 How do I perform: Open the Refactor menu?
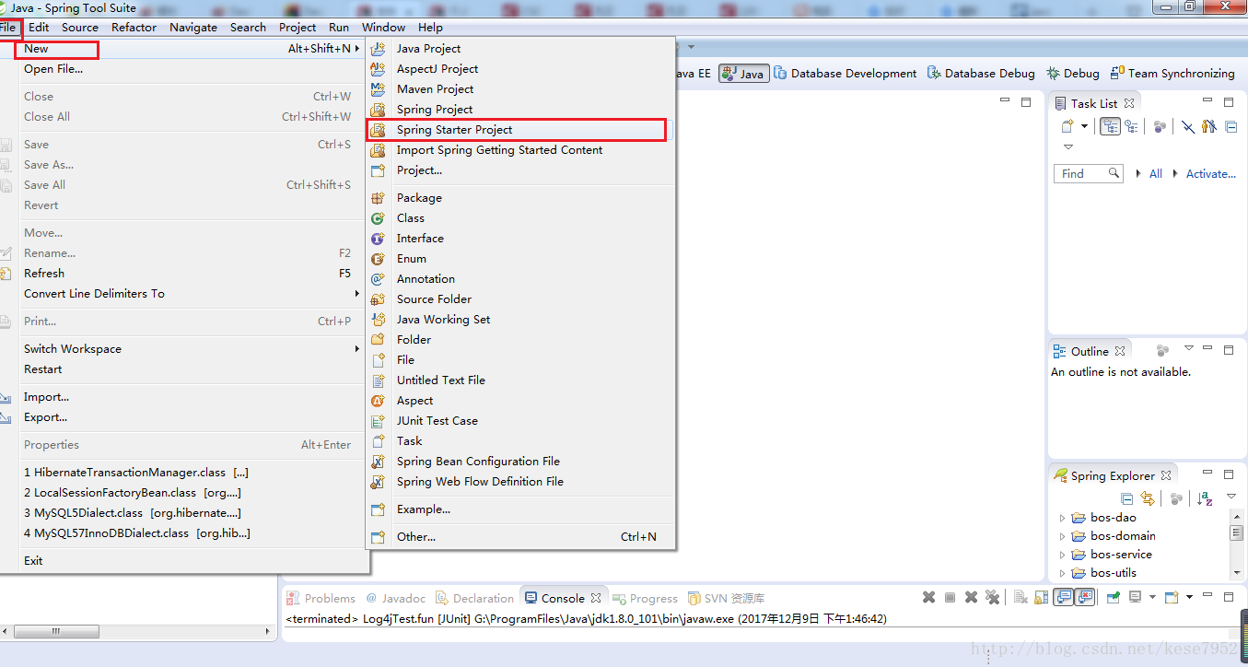point(134,28)
